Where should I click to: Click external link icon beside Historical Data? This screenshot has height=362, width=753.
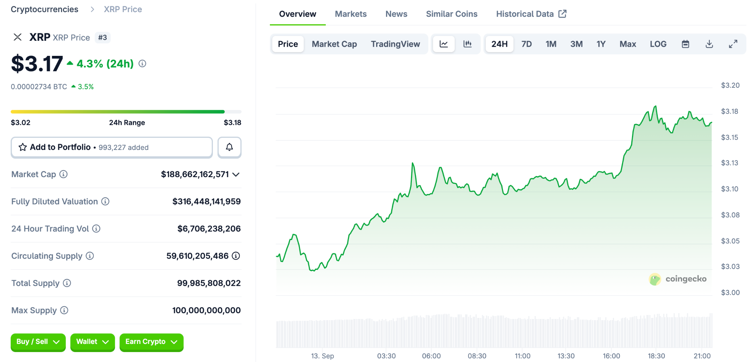563,14
